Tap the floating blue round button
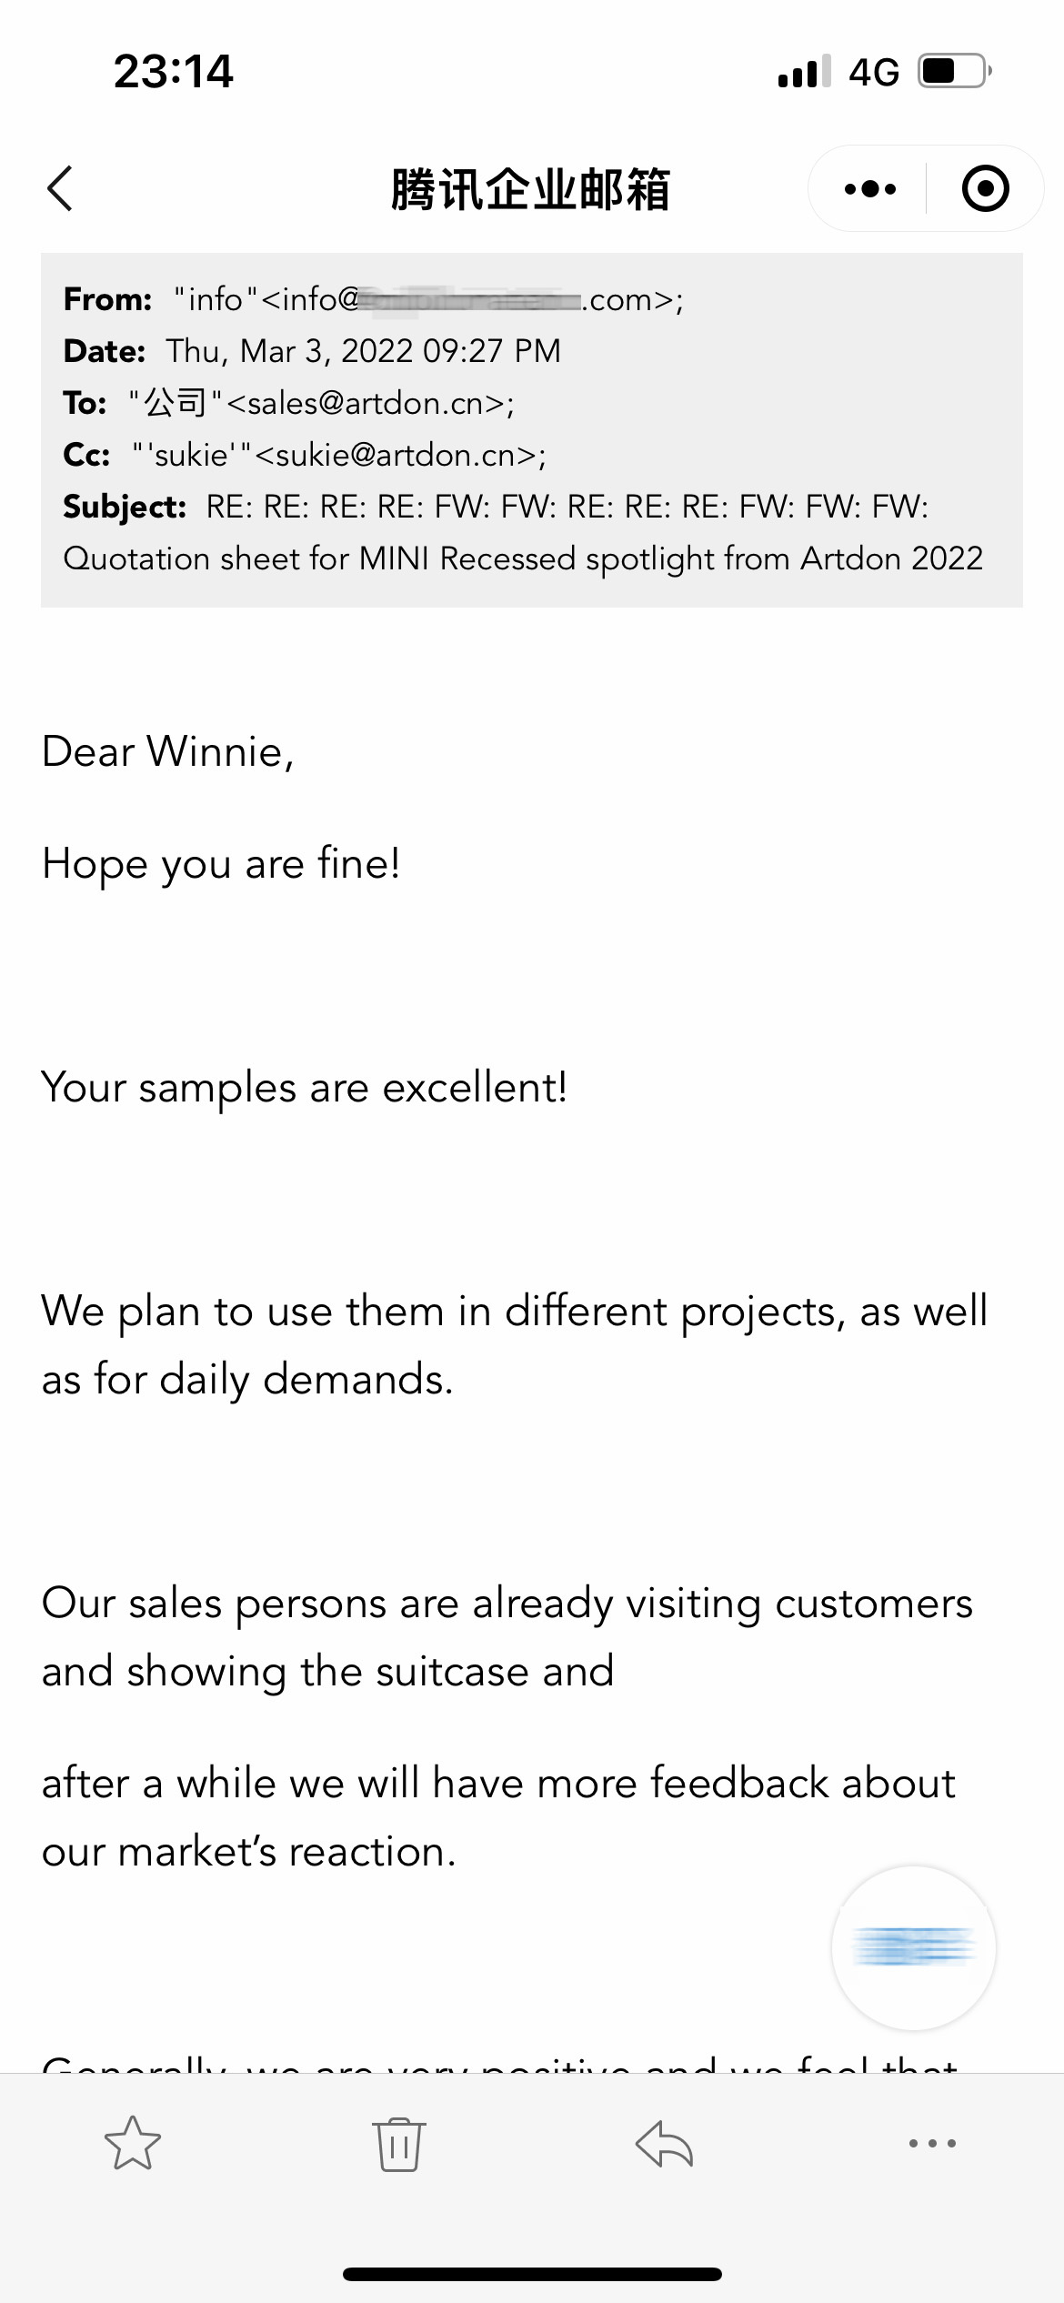This screenshot has height=2303, width=1064. tap(913, 1947)
